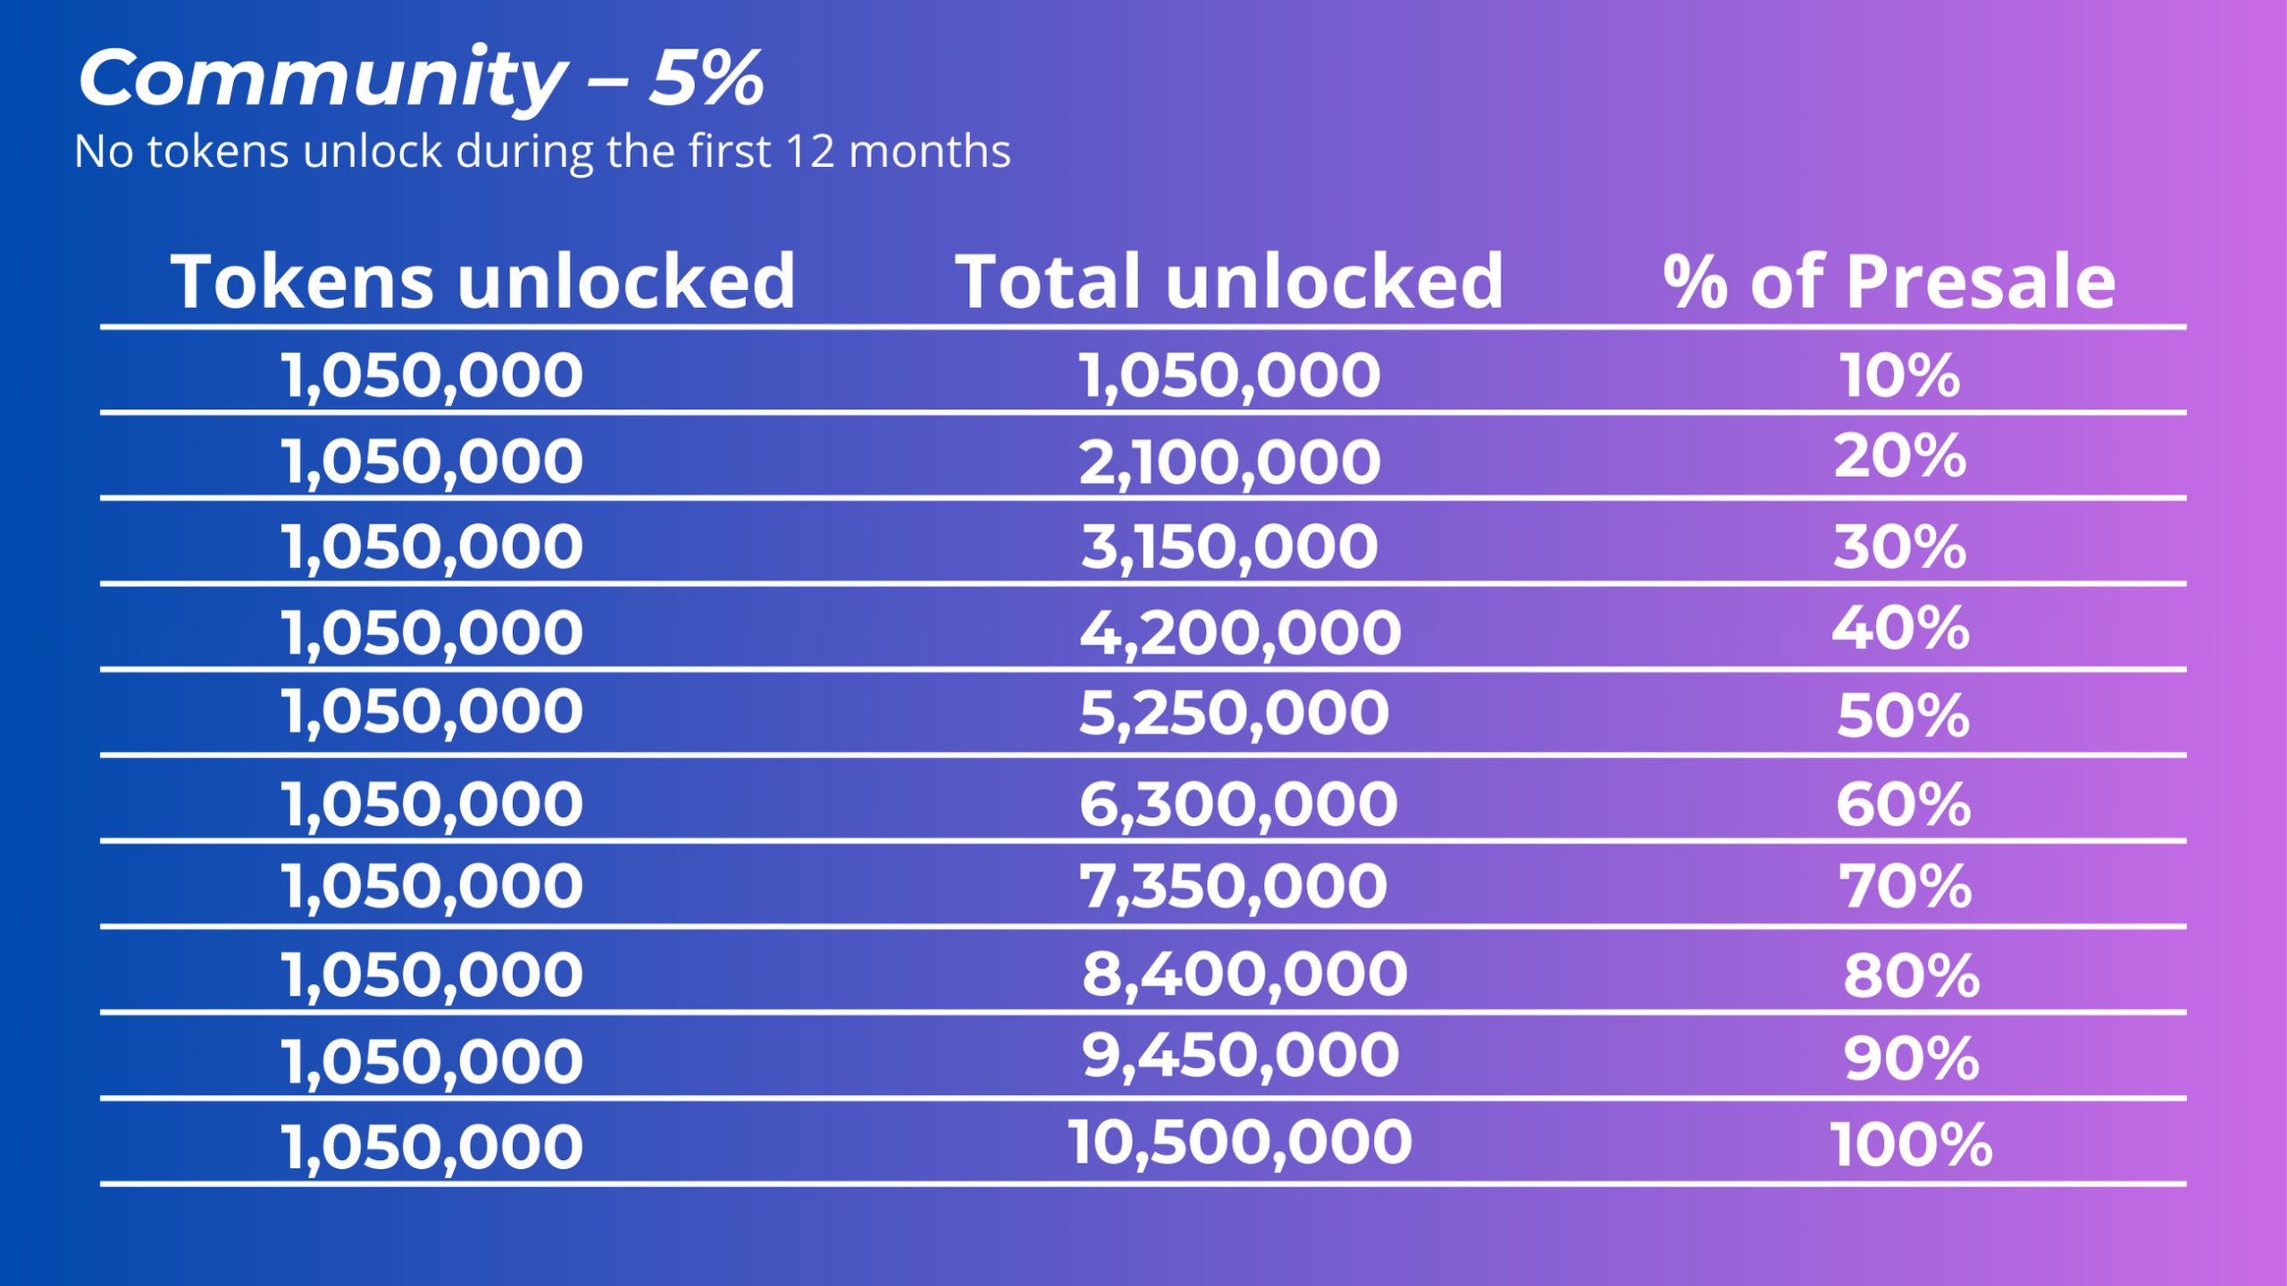The image size is (2287, 1286).
Task: Click the 9,450,000 total unlocked cell
Action: pyautogui.click(x=1240, y=1056)
